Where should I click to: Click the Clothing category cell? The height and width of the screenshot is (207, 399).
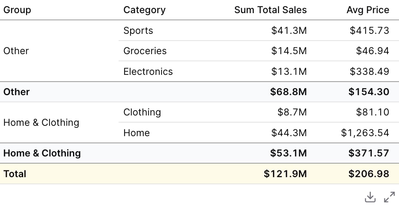[142, 112]
